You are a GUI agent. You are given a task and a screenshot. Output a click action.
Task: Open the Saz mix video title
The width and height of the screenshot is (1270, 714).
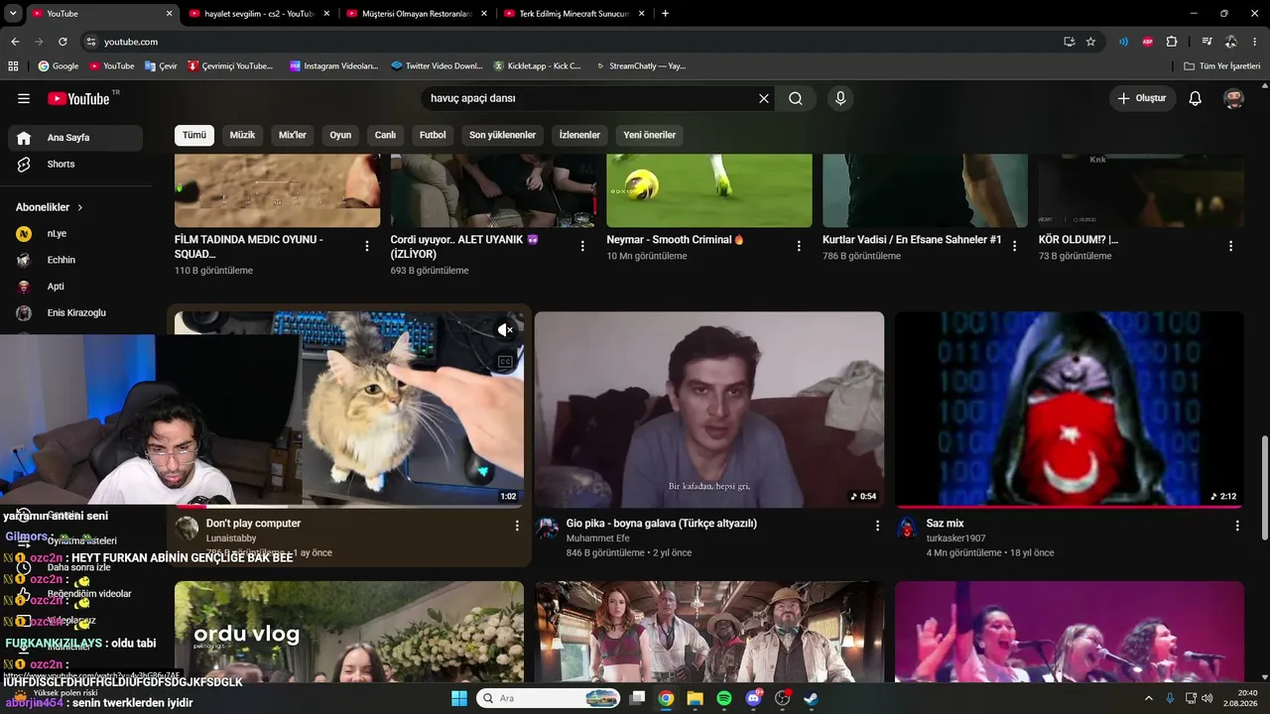945,524
